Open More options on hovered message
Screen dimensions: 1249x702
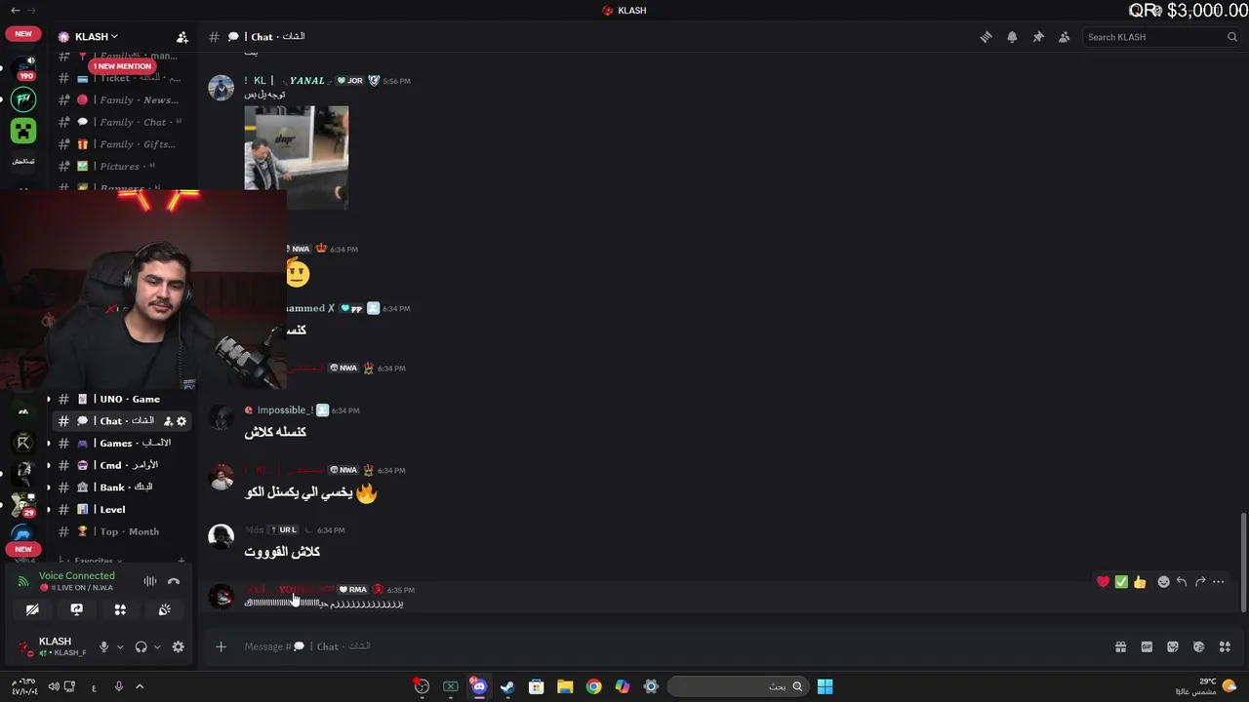pyautogui.click(x=1218, y=582)
